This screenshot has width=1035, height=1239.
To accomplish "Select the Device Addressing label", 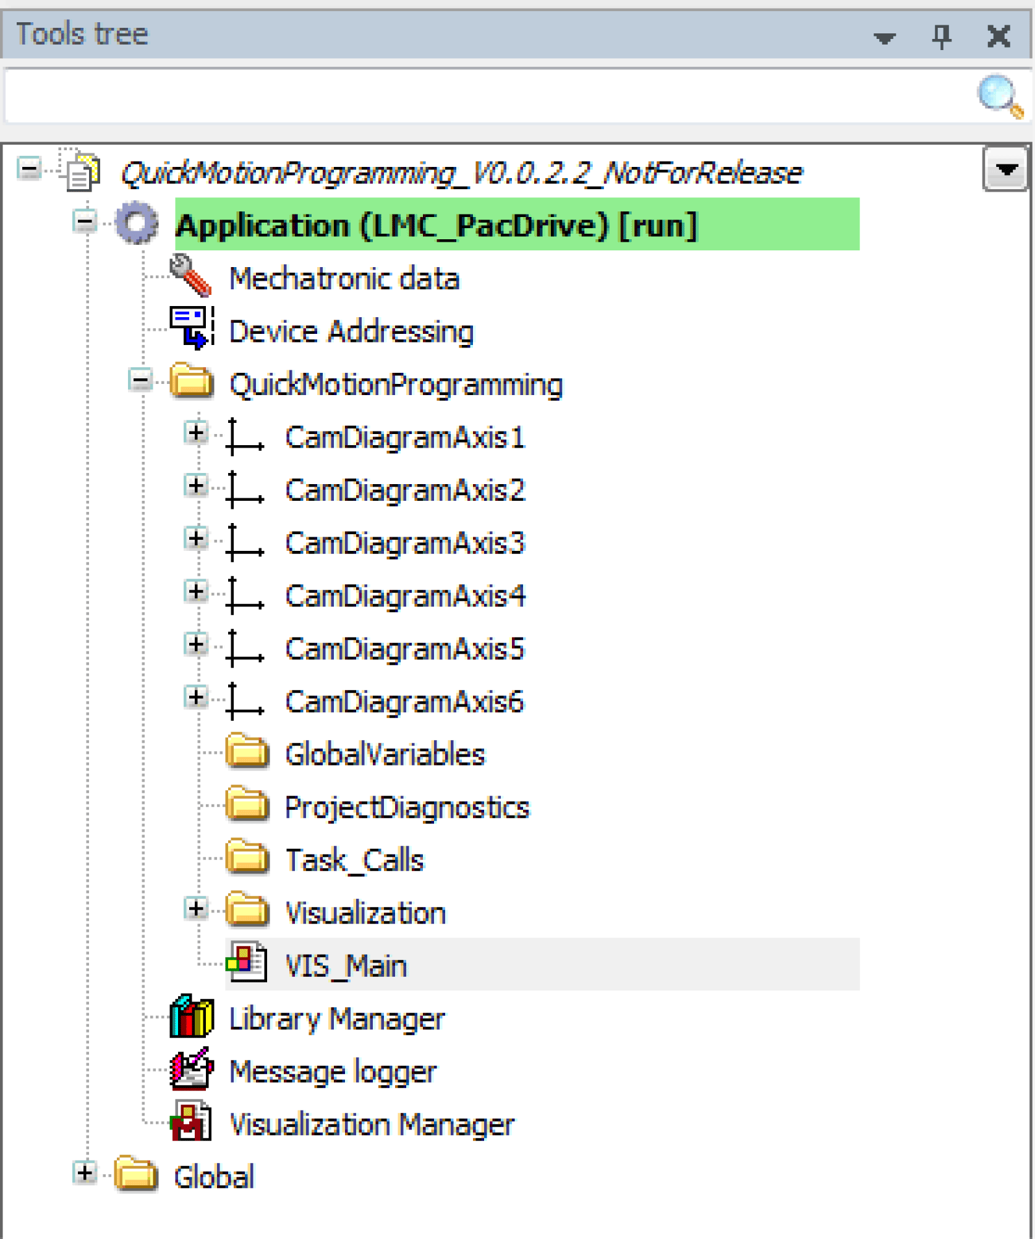I will tap(351, 331).
